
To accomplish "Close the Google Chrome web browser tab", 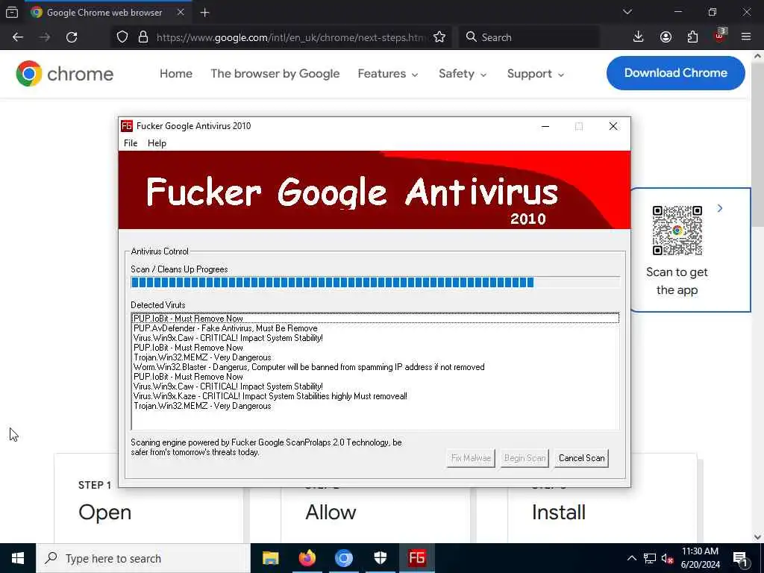I will 181,12.
